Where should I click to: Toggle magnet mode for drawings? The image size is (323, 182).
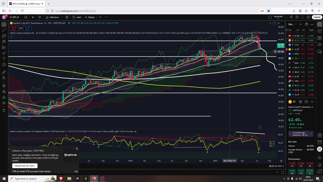coord(4,85)
